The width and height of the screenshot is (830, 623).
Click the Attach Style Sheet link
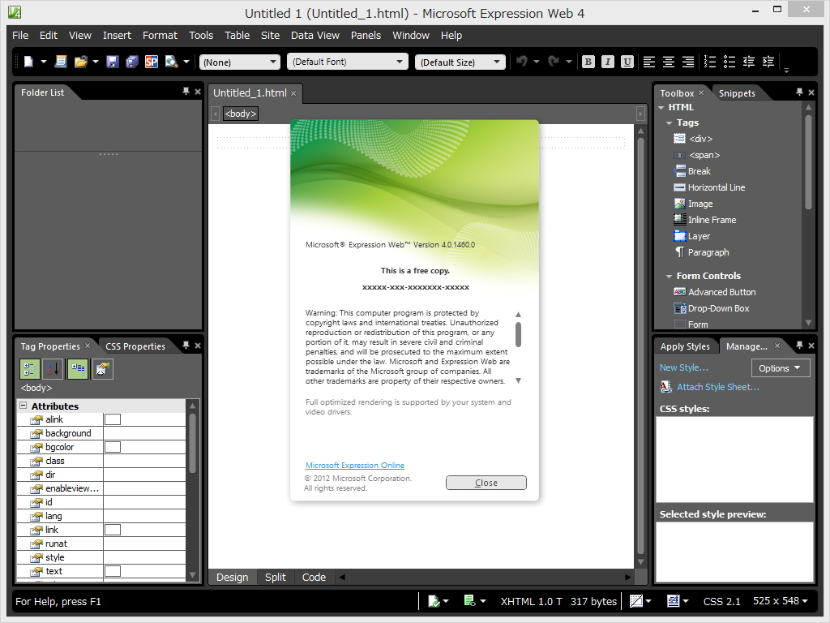click(x=718, y=387)
